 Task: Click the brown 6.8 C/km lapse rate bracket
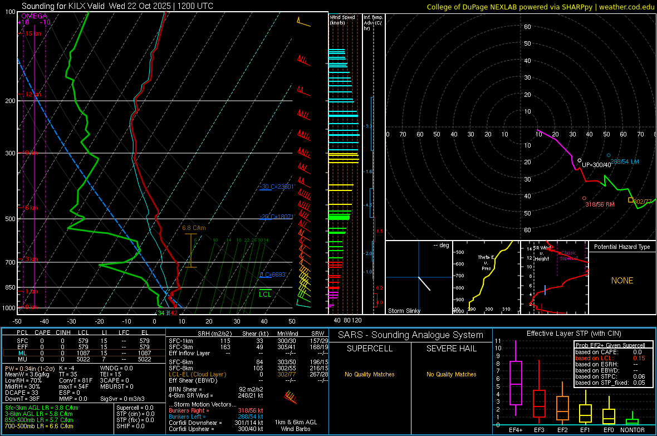click(190, 250)
